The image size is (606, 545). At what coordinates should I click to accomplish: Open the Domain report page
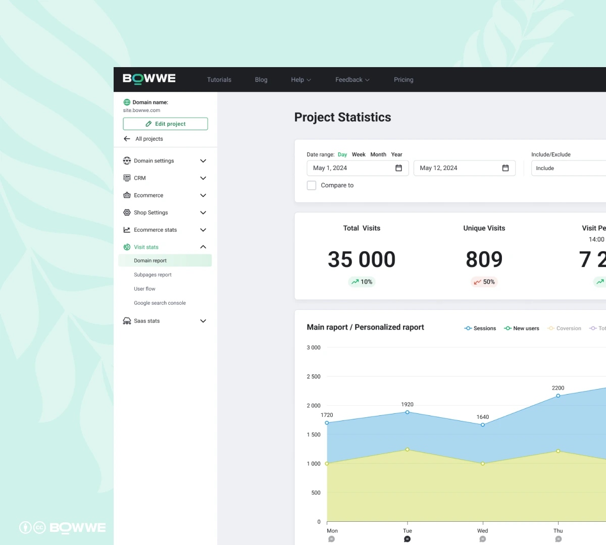click(165, 260)
